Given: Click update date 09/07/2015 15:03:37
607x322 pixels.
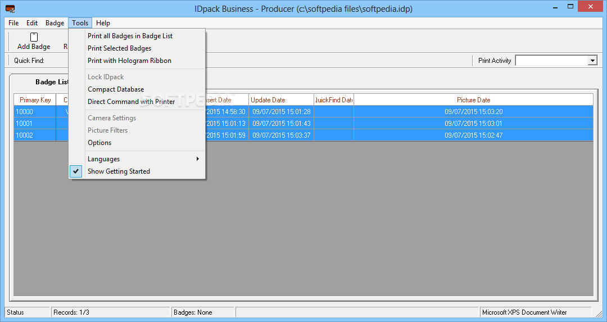Looking at the screenshot, I should [282, 135].
